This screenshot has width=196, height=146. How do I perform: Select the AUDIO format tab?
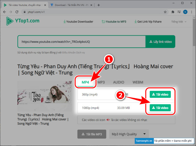(119, 82)
